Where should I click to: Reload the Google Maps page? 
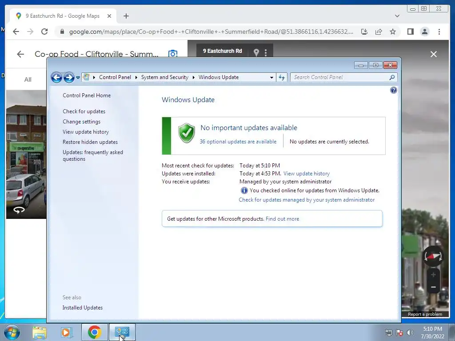tap(44, 32)
